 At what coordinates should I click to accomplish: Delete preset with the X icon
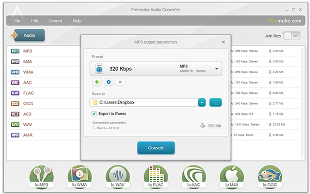tap(120, 82)
